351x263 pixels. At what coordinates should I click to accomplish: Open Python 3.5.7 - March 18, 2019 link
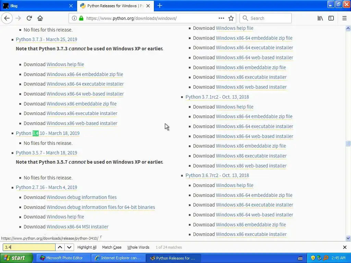46,153
